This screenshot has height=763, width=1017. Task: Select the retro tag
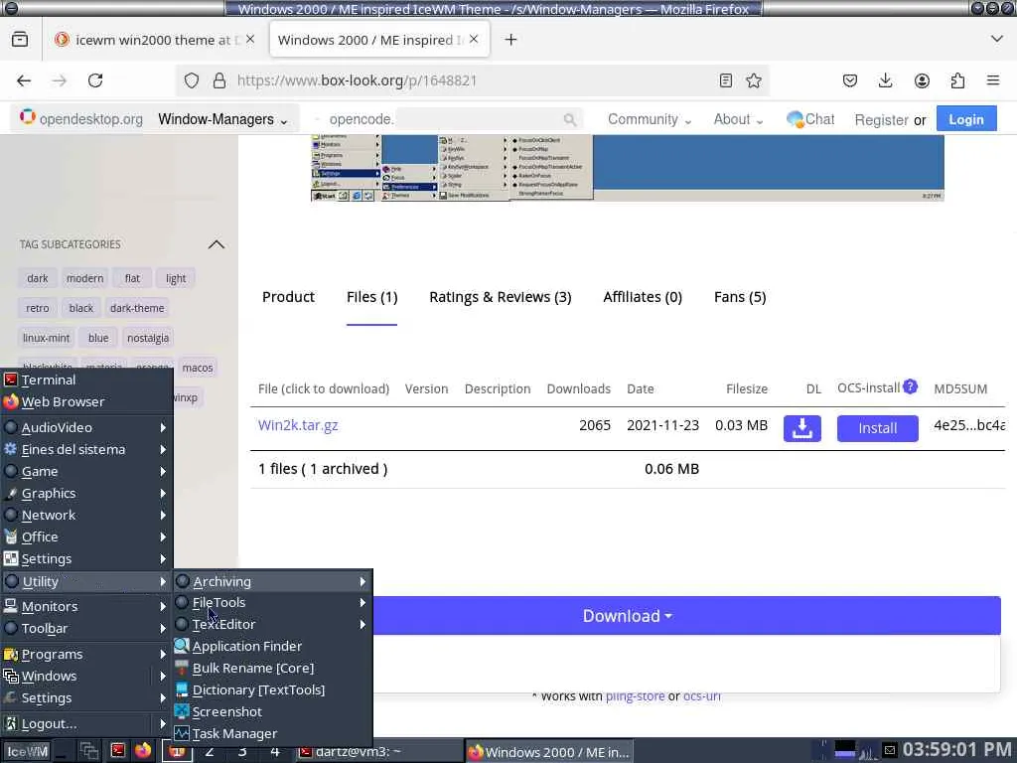[38, 308]
